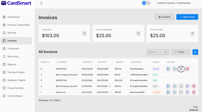Click the 01/14/2026 due date
The image size is (202, 112).
(x=102, y=86)
